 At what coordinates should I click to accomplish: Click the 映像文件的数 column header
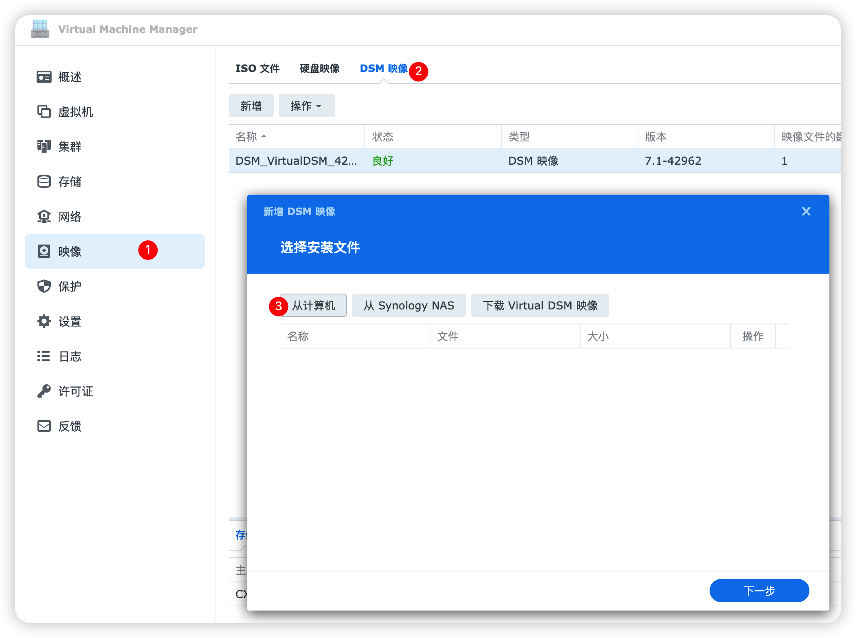(x=808, y=136)
